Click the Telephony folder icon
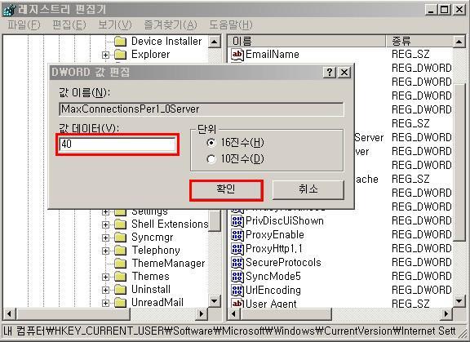470x342 pixels. point(121,251)
